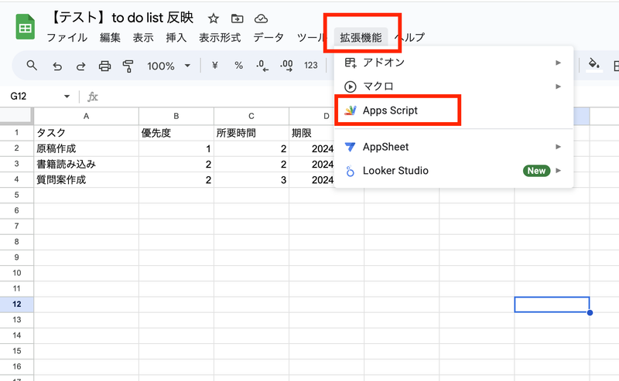Select cell A2 containing 原稿作成
The height and width of the screenshot is (381, 619).
86,148
